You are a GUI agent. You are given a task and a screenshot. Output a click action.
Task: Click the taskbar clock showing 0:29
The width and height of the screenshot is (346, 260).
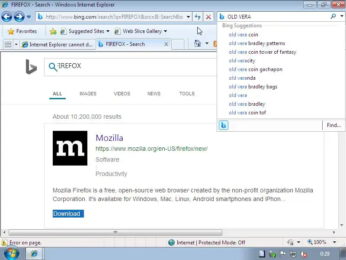point(325,254)
